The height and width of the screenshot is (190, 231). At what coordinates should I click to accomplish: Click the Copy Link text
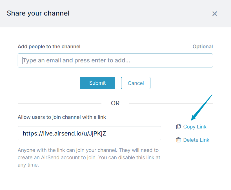click(x=195, y=127)
